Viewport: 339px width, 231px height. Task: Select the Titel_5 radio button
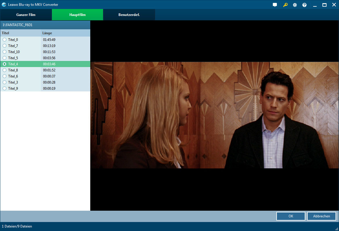point(5,58)
